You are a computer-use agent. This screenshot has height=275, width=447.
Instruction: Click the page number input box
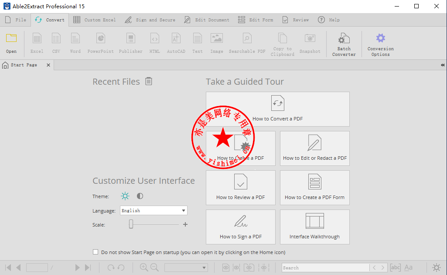[37, 268]
